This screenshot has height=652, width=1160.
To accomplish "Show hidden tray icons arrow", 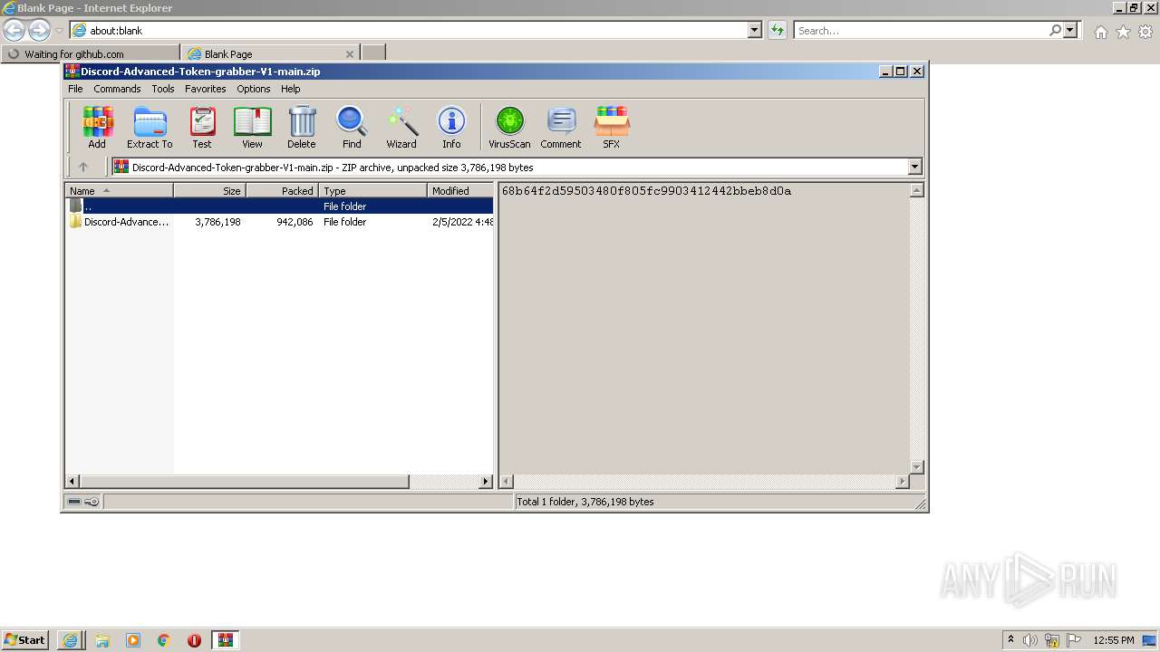I will (1010, 639).
